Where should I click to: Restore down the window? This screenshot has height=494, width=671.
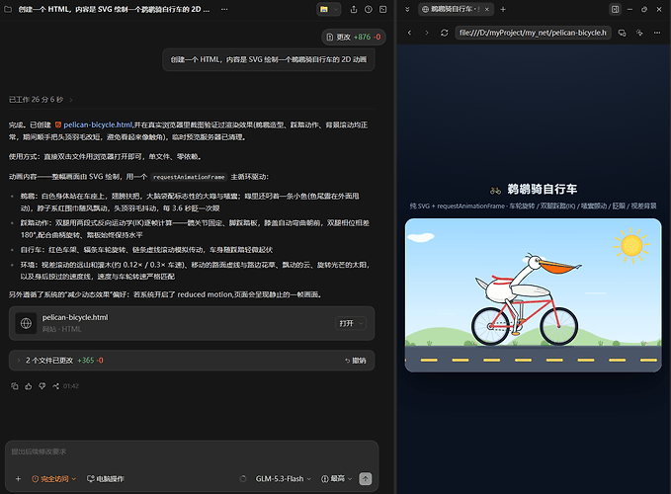click(x=644, y=9)
